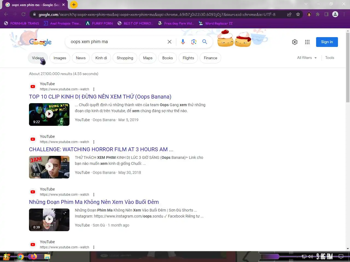Viewport: 350px width, 262px height.
Task: Play the 7:17 3AM video thumbnail
Action: point(49,167)
